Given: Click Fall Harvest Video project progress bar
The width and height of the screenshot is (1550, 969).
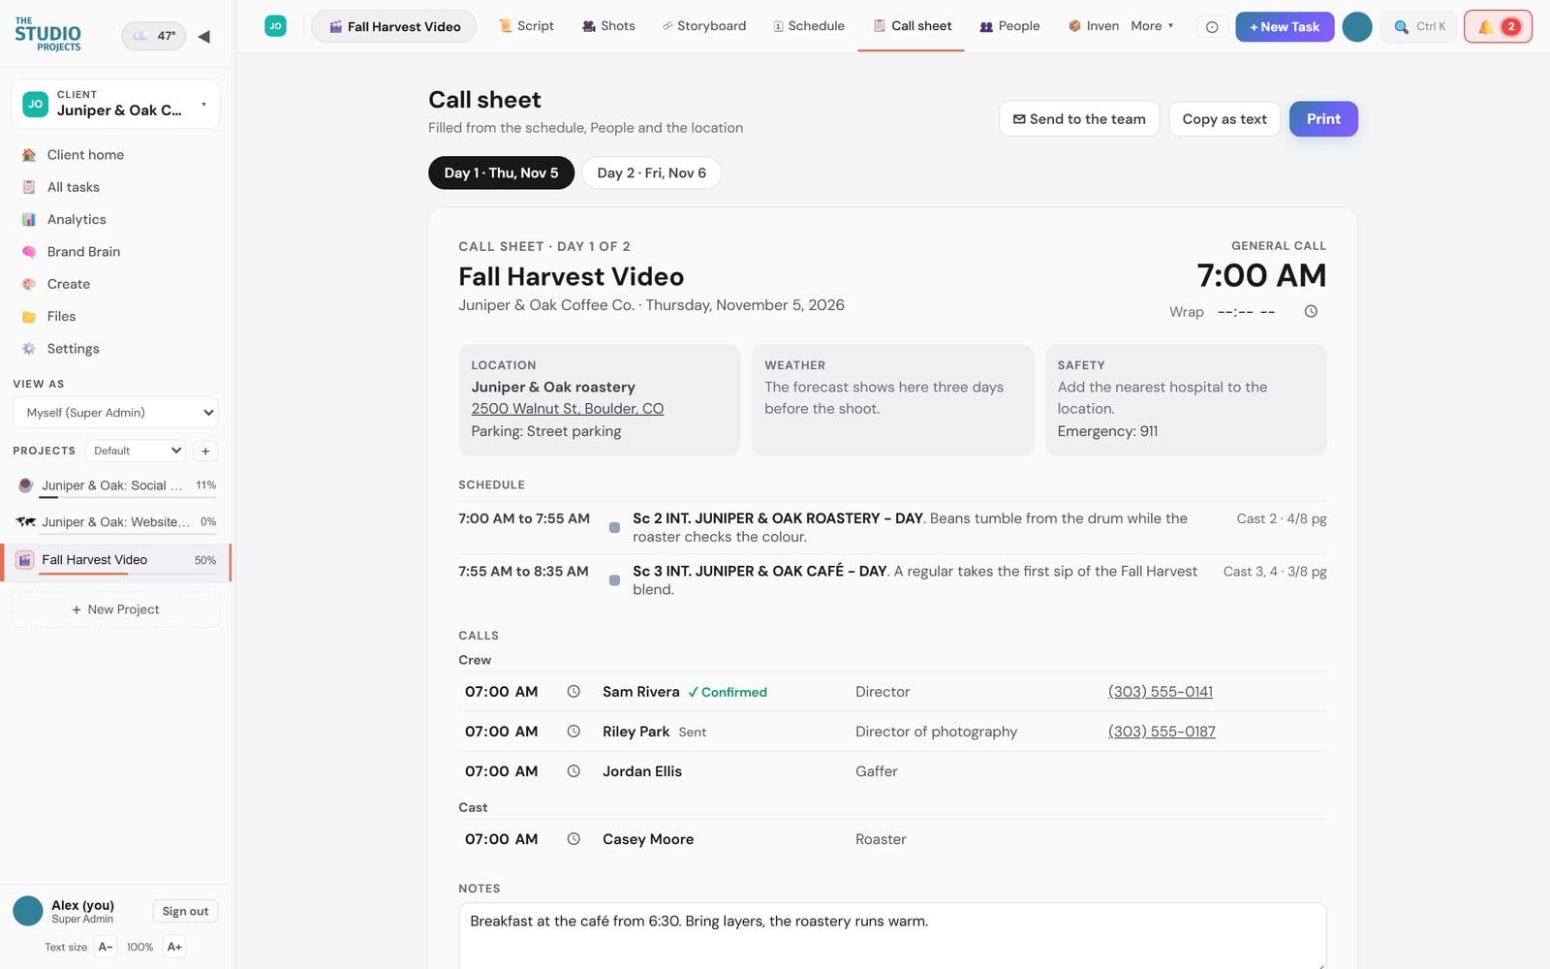Looking at the screenshot, I should click(x=129, y=574).
